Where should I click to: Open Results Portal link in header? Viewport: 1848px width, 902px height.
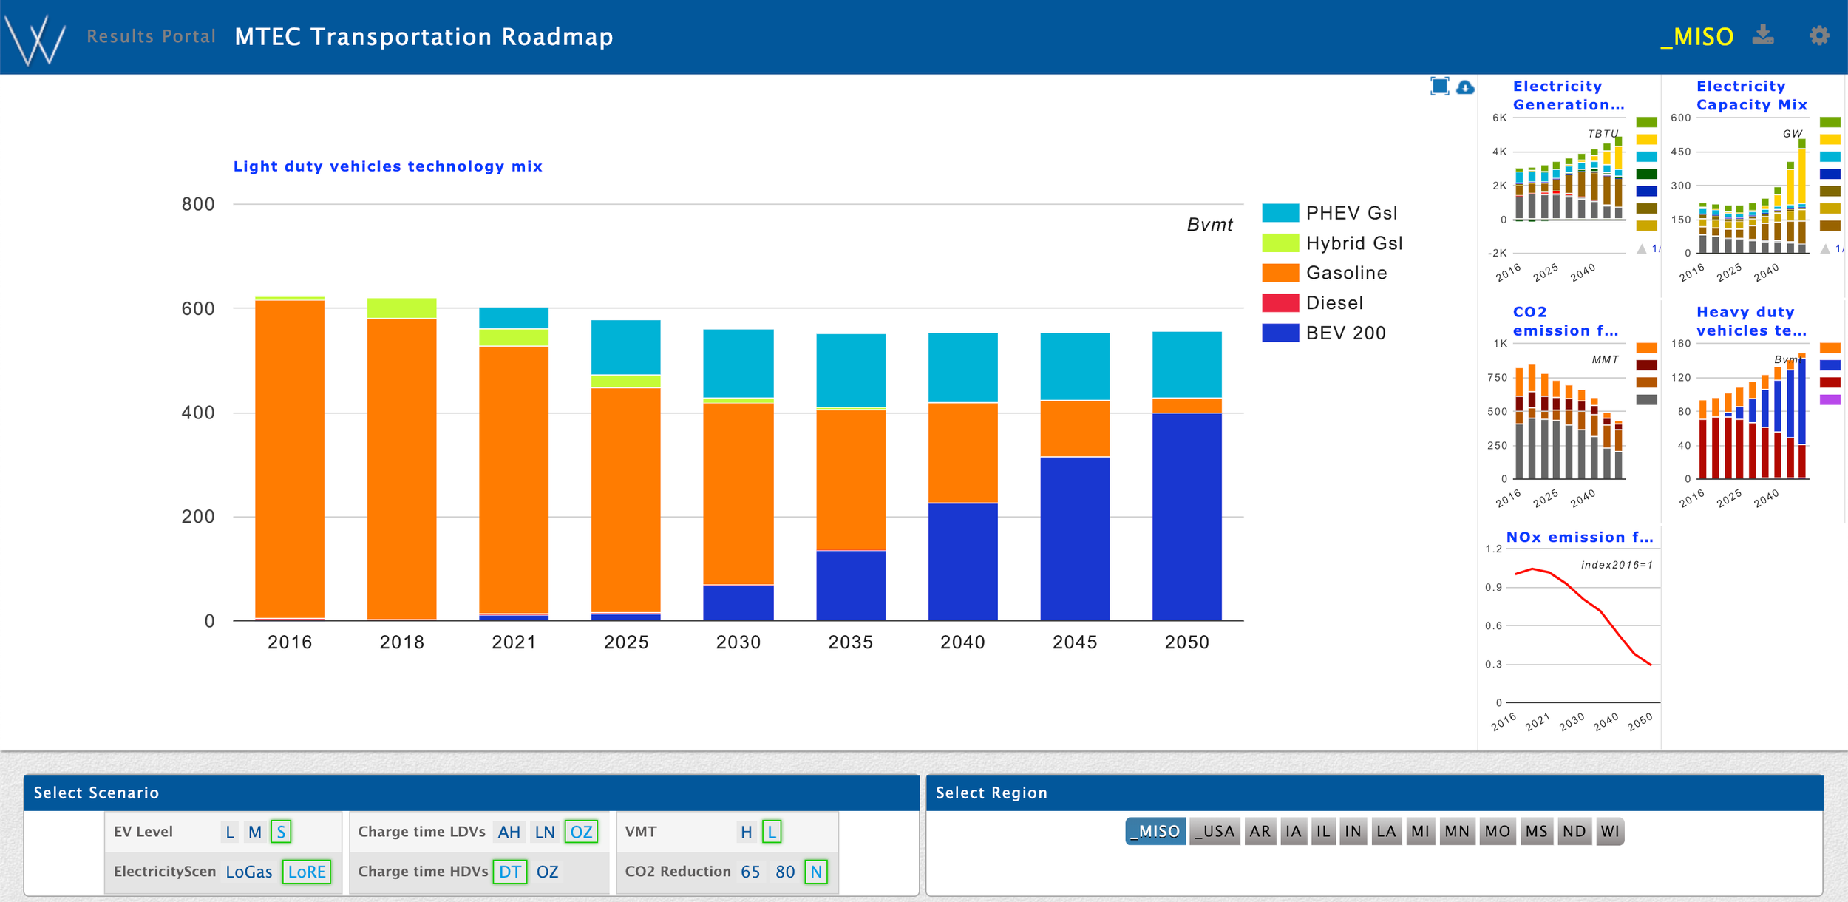pyautogui.click(x=151, y=36)
